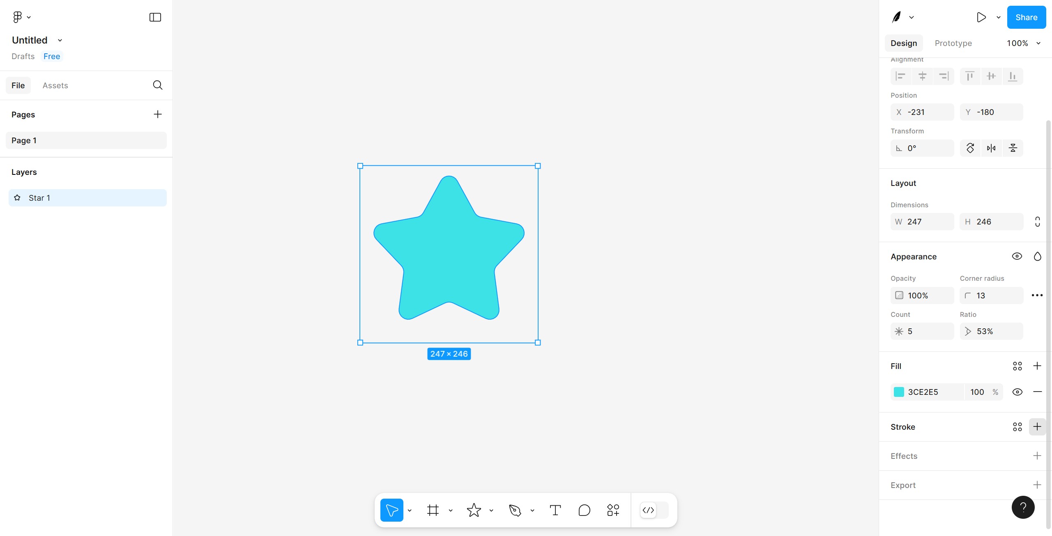Select the Text tool in toolbar
The image size is (1052, 536).
555,510
